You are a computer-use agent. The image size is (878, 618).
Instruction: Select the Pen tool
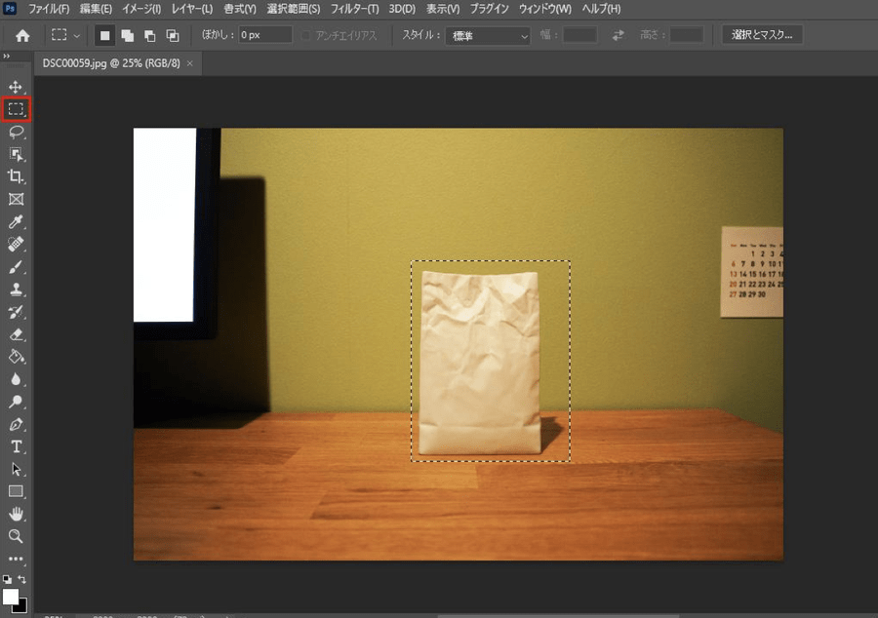[16, 424]
